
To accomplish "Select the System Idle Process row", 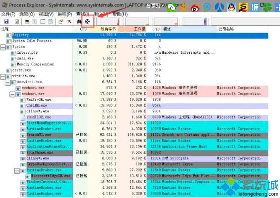I will point(32,41).
